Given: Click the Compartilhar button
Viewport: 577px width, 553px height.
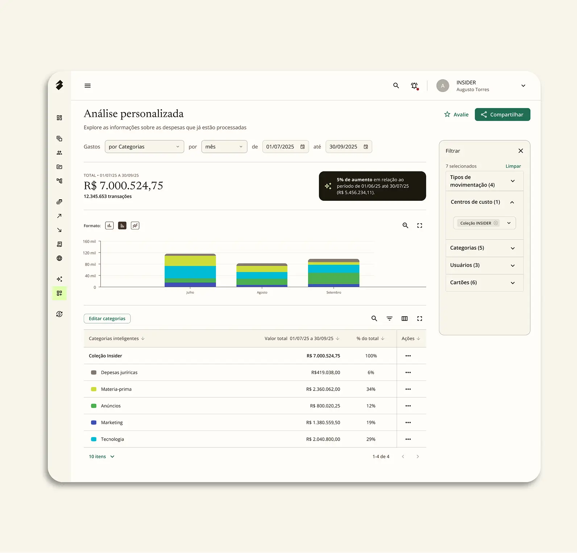Looking at the screenshot, I should (502, 115).
